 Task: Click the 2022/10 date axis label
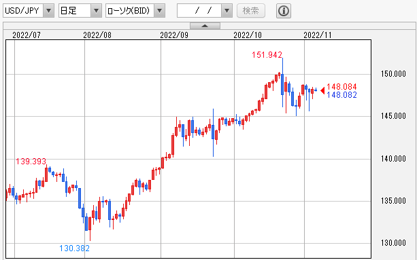248,35
